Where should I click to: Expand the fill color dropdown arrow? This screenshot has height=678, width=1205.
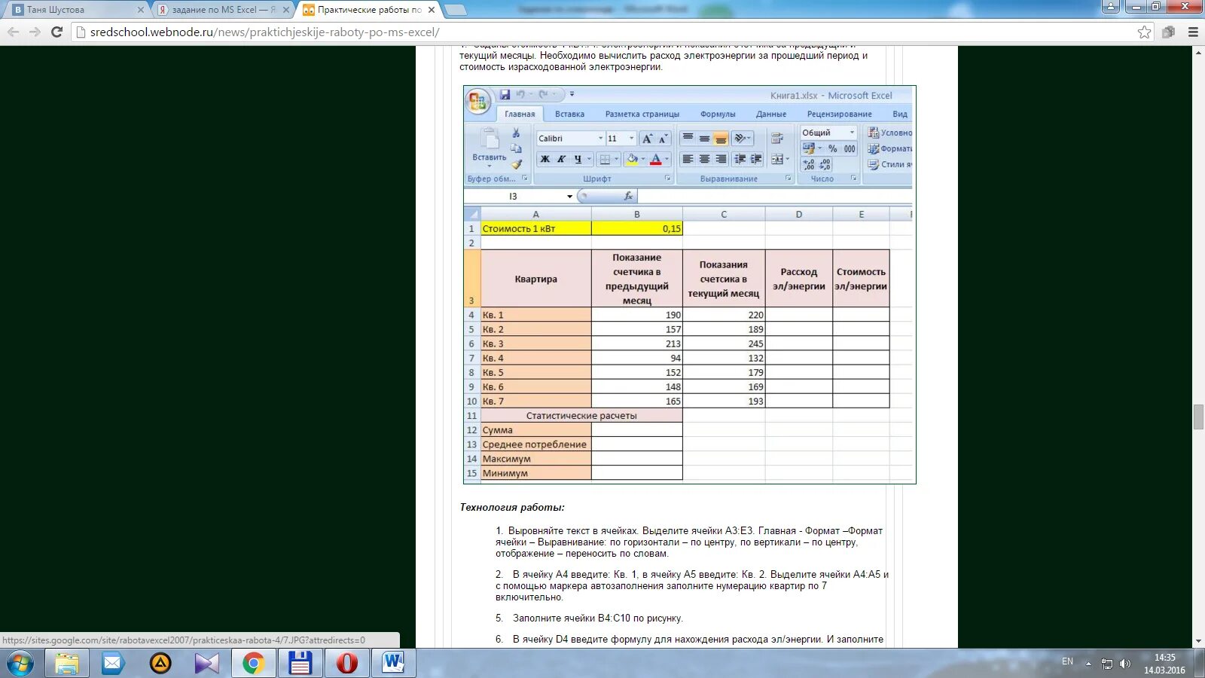point(642,159)
